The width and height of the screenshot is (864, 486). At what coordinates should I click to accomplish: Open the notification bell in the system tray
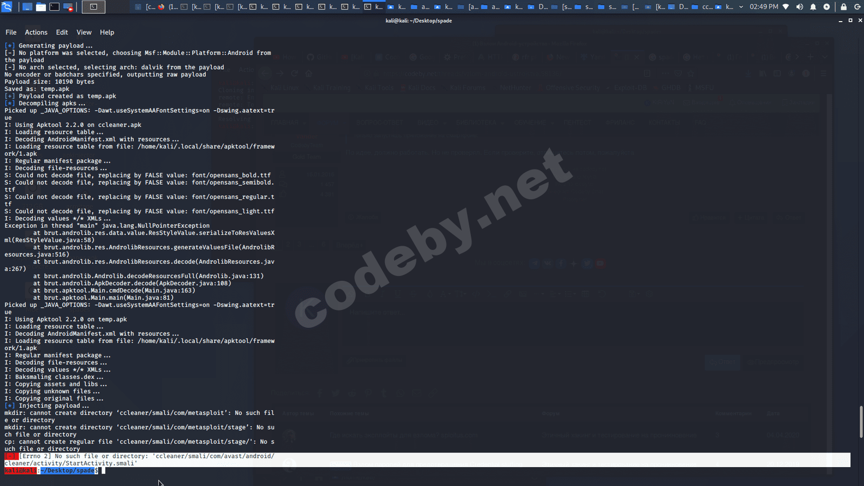pyautogui.click(x=813, y=7)
